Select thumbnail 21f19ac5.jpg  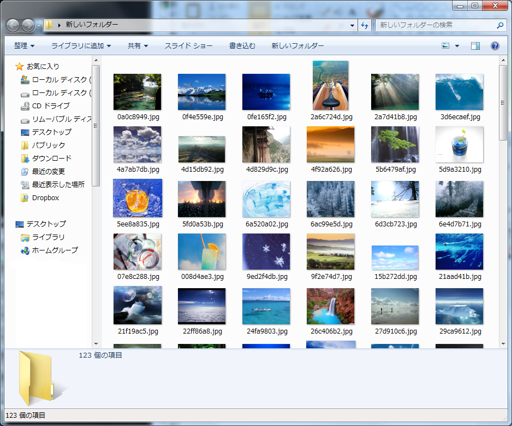(x=138, y=305)
